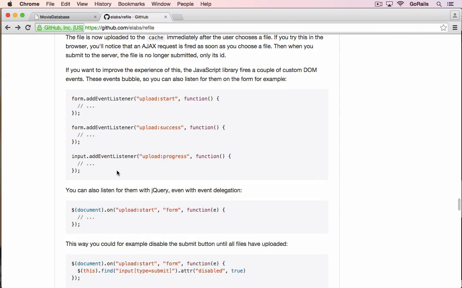
Task: Click the address bar URL field
Action: click(260, 28)
